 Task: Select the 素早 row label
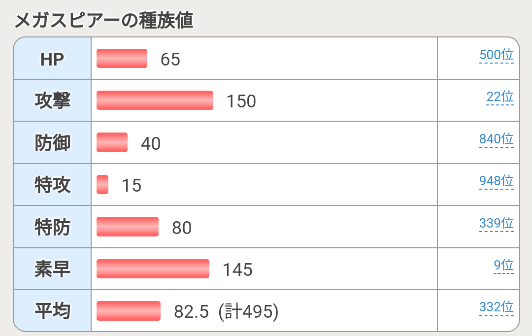[53, 269]
